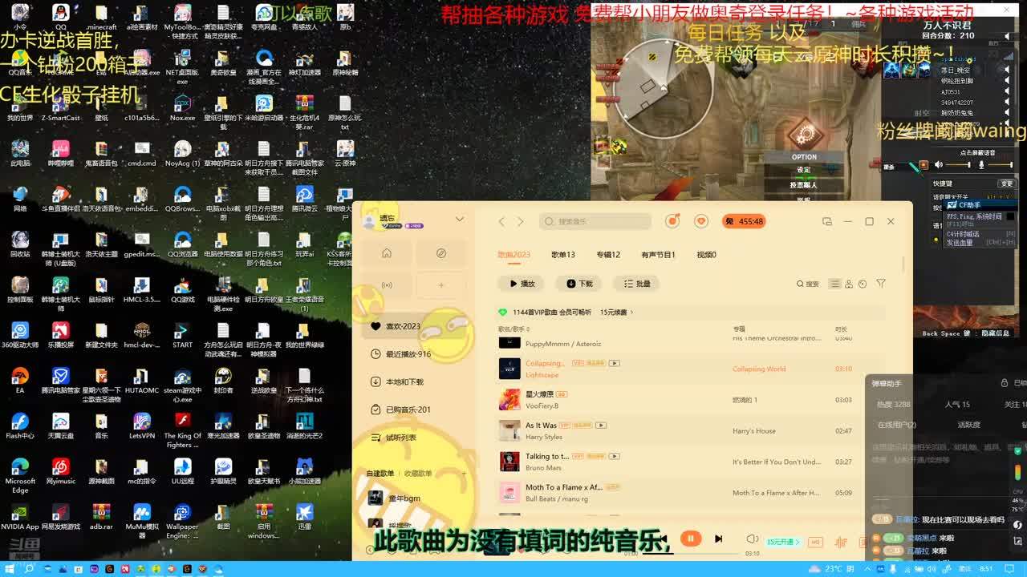
Task: Click the Windows Start button on taskbar
Action: (10, 569)
